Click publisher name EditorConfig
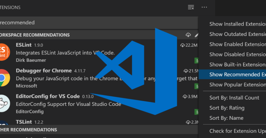The image size is (266, 138). click(30, 112)
